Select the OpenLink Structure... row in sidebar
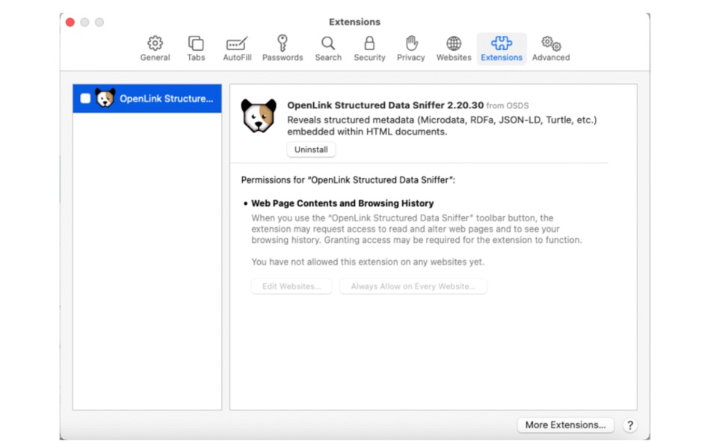The image size is (710, 444). point(147,99)
